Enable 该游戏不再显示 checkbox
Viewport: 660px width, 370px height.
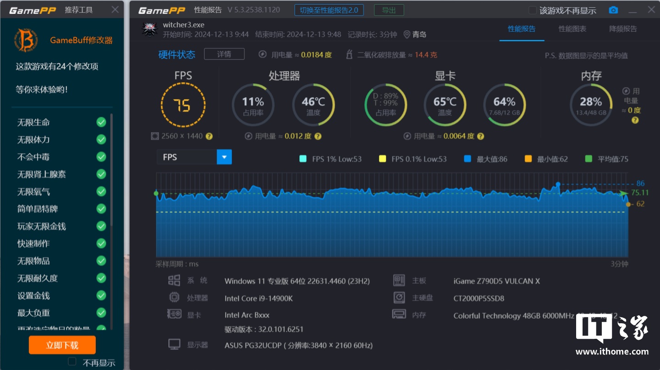pyautogui.click(x=533, y=10)
